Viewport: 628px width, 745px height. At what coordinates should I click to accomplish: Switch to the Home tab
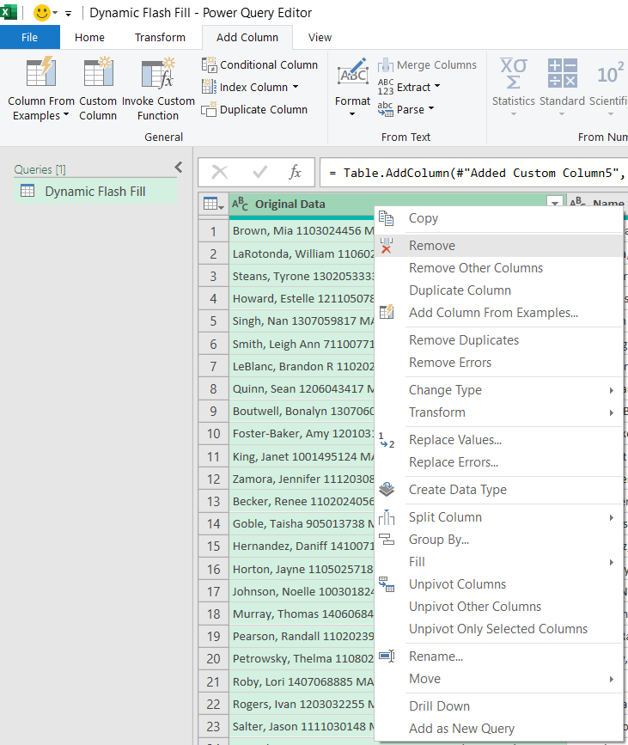pyautogui.click(x=90, y=37)
